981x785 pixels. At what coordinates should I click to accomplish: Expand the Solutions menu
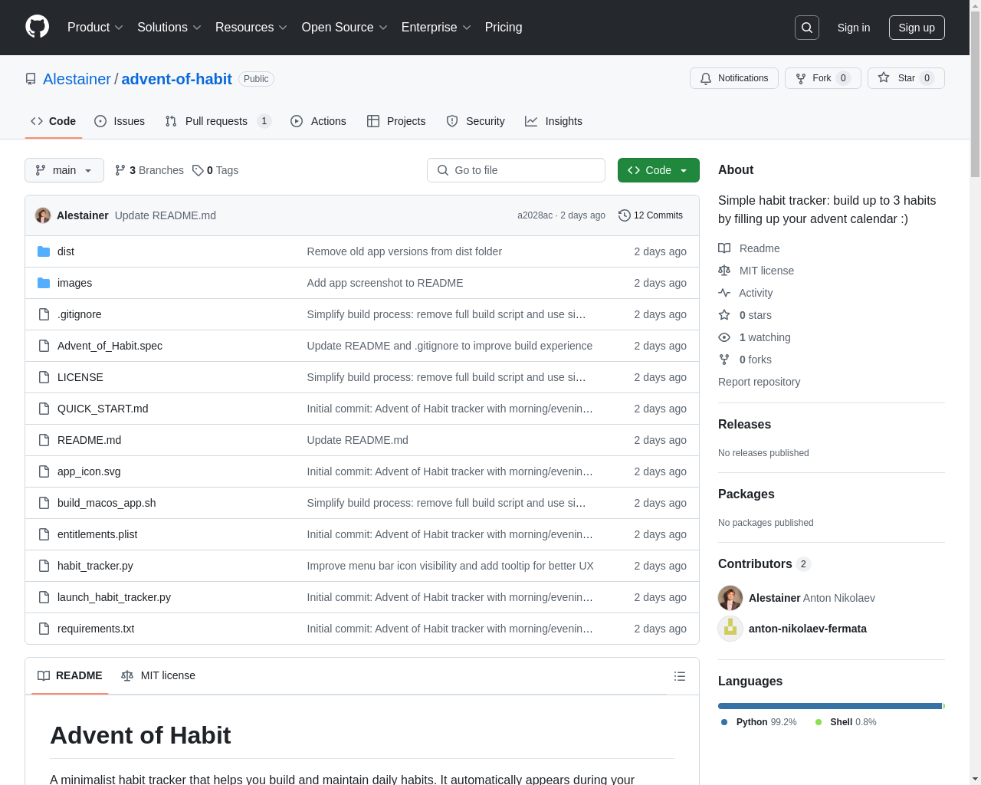click(169, 28)
